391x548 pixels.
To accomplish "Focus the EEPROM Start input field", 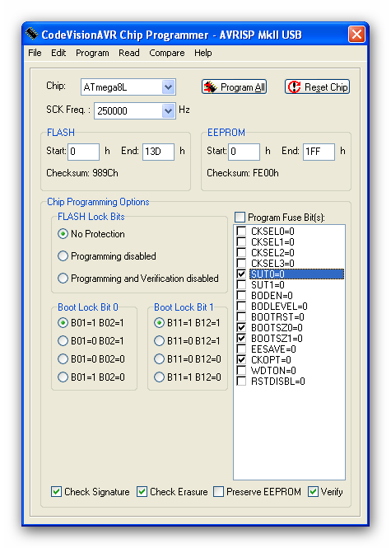I will click(x=244, y=152).
